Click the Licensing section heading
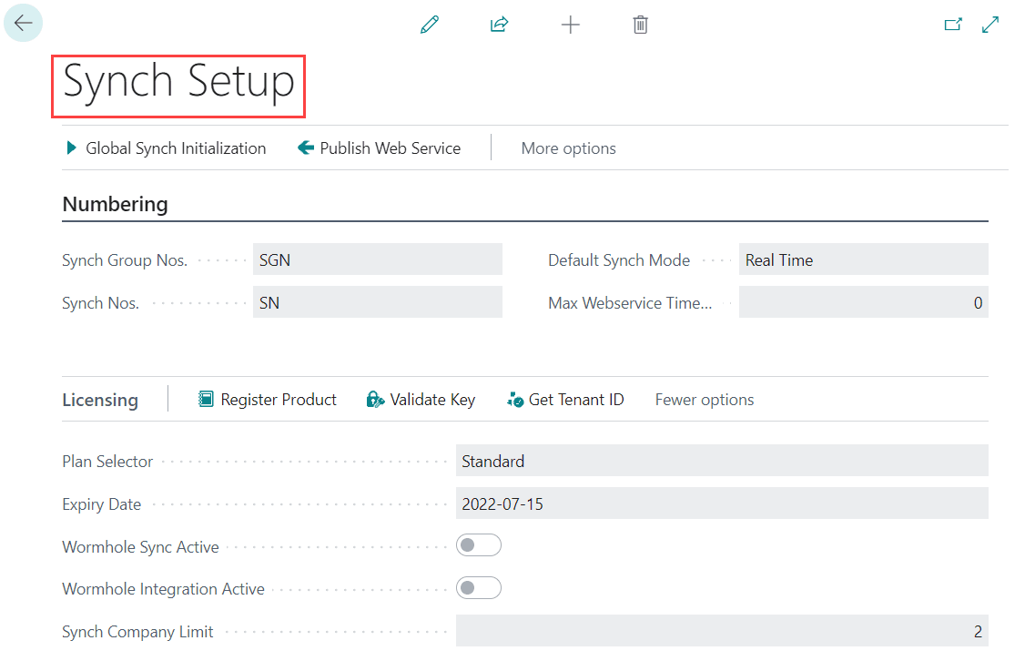The width and height of the screenshot is (1035, 661). coord(100,399)
